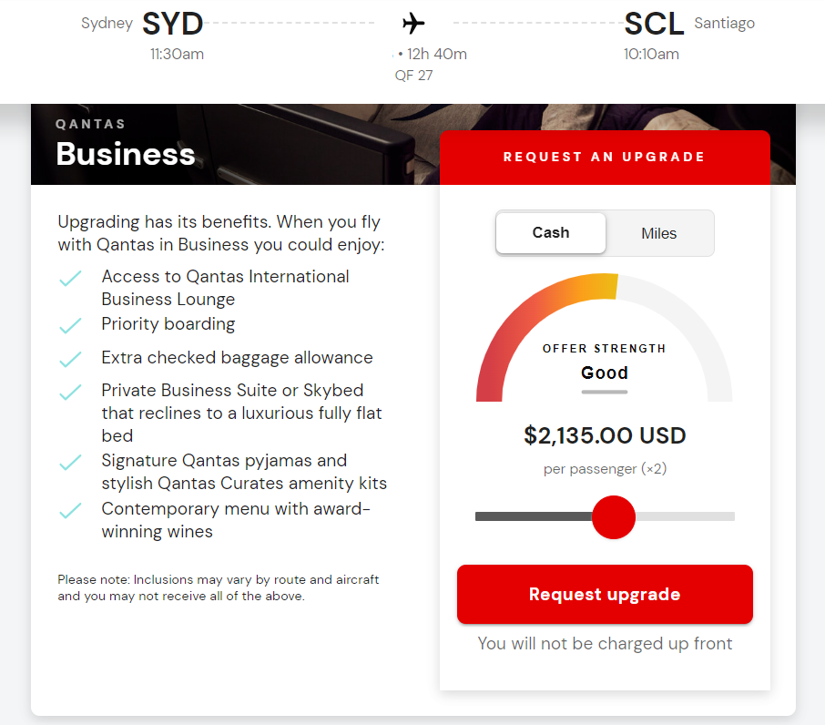Click the Good offer strength label
The height and width of the screenshot is (725, 825).
pos(604,373)
